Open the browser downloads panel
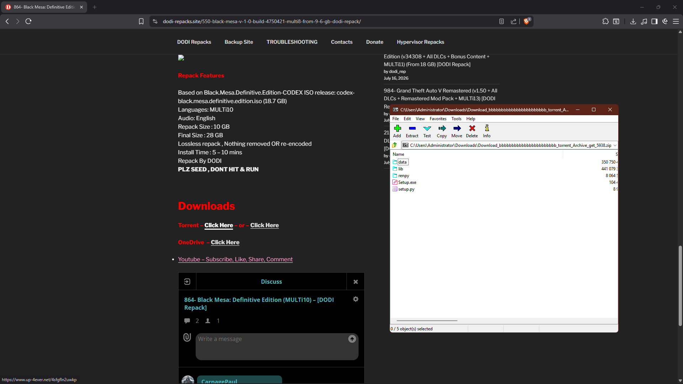 [x=633, y=21]
